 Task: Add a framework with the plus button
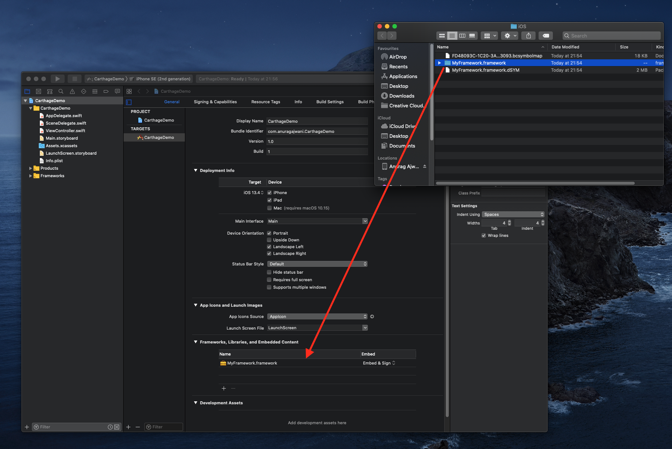(224, 389)
